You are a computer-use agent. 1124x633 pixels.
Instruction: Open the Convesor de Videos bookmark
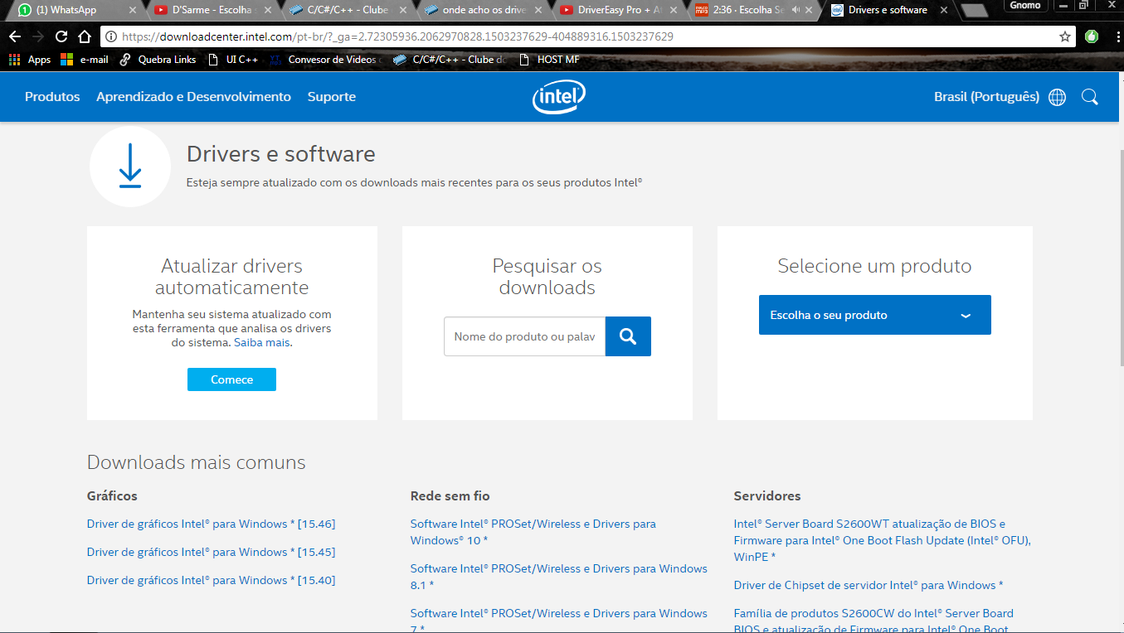(x=326, y=60)
